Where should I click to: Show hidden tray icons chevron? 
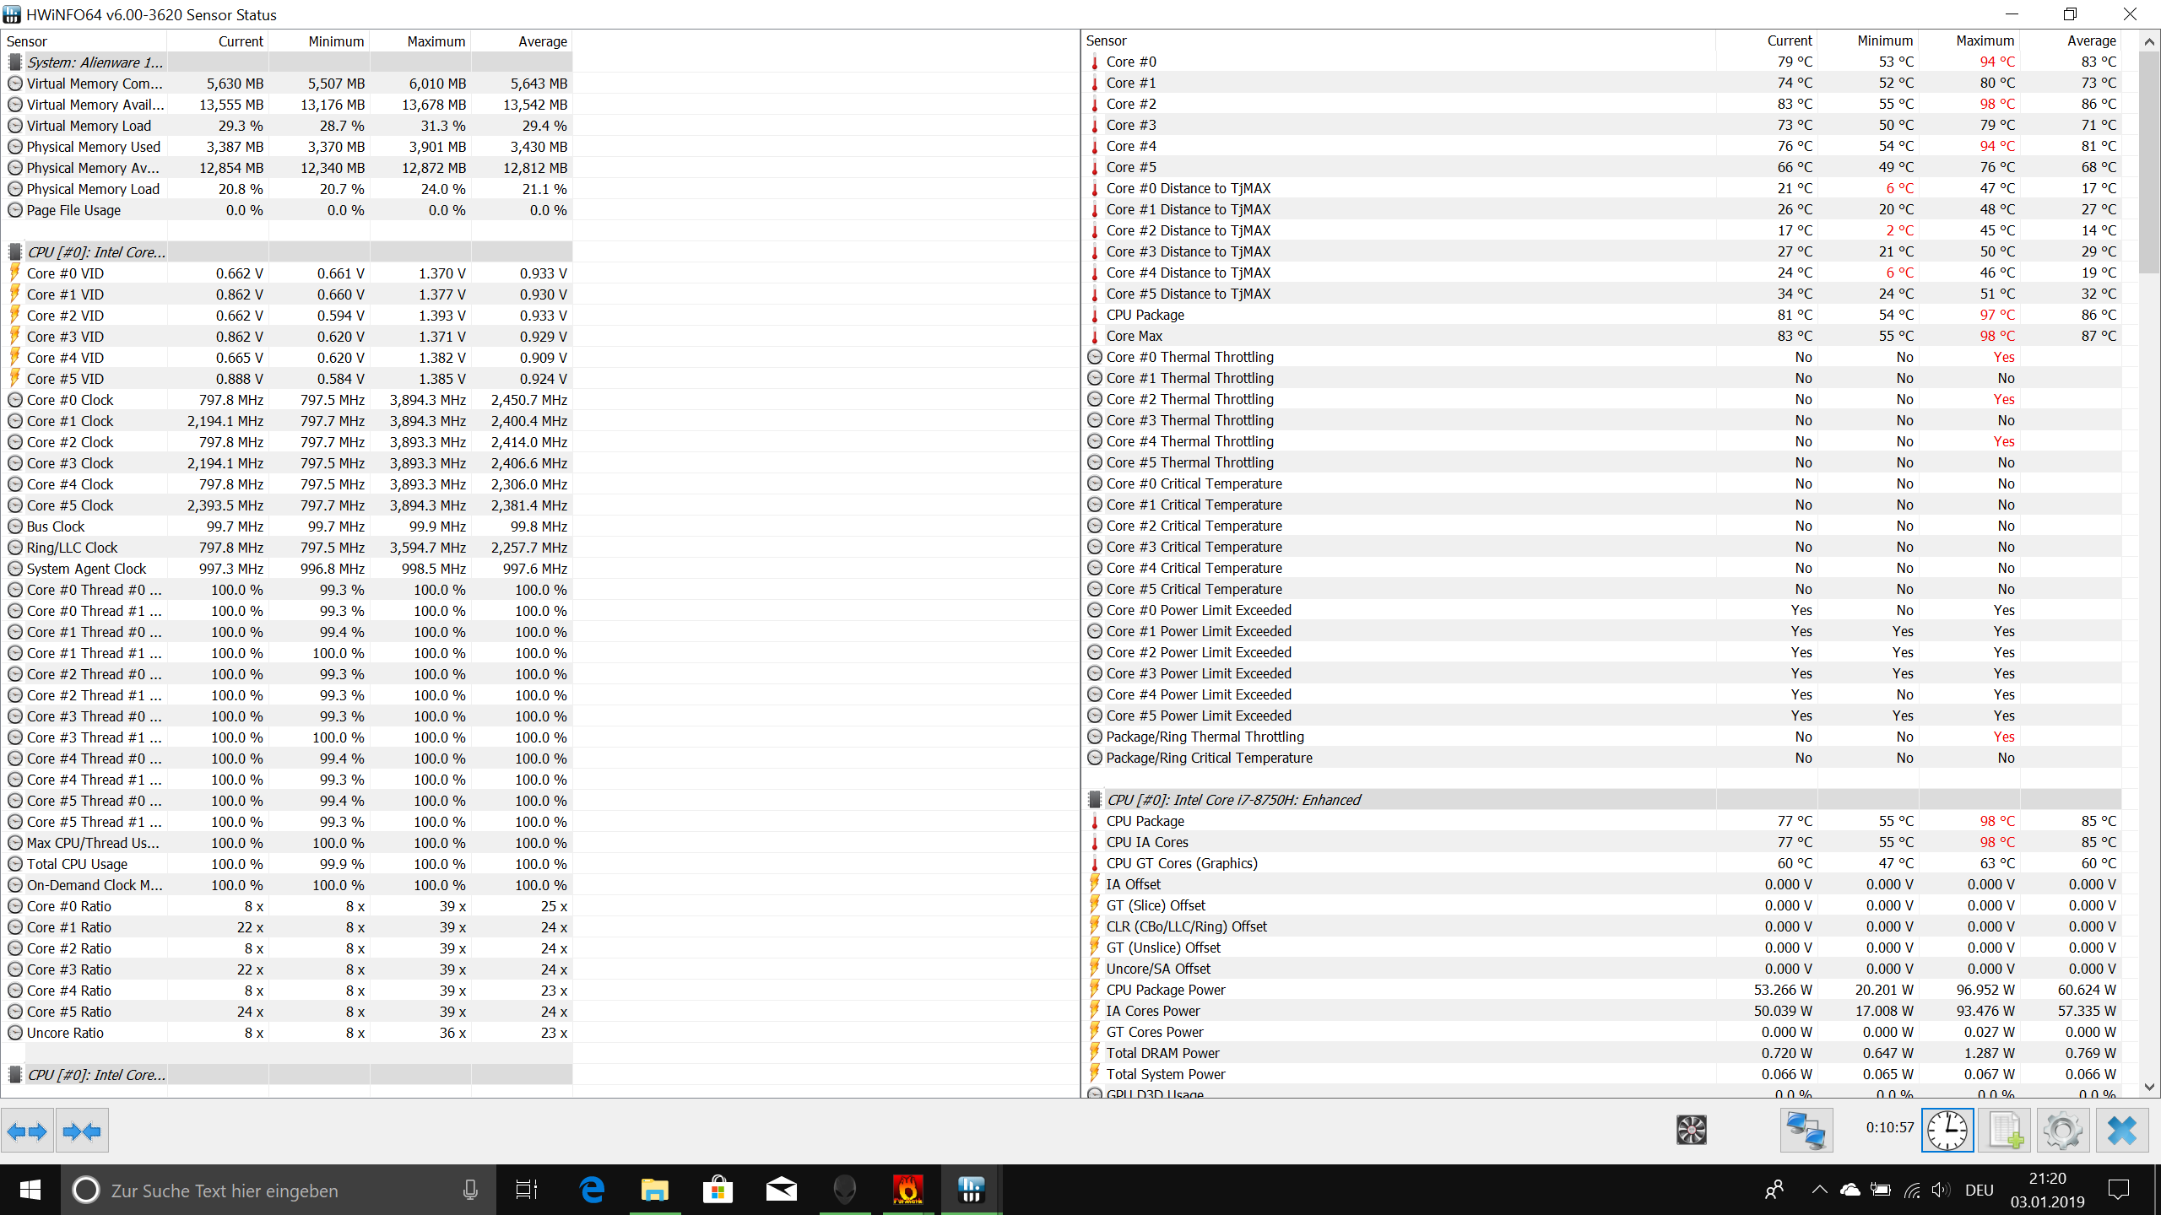click(1819, 1190)
